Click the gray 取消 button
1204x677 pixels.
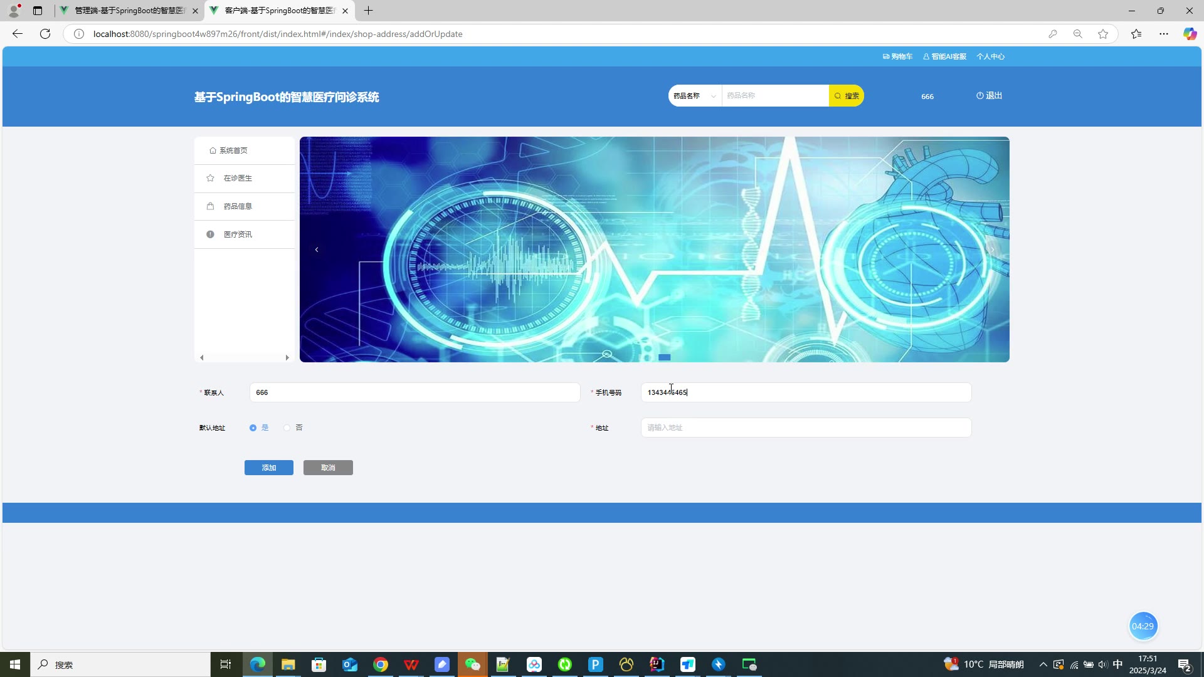tap(328, 468)
